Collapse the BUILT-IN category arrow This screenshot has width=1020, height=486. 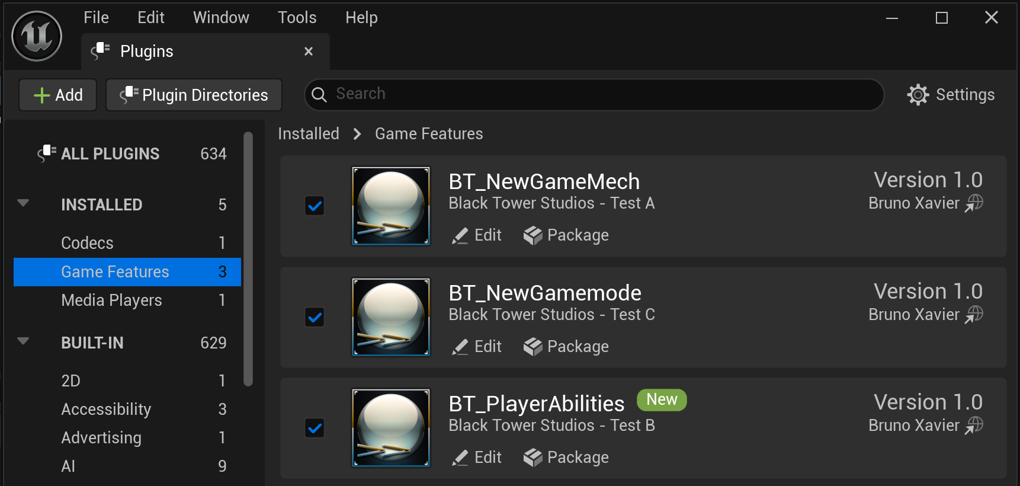(23, 341)
